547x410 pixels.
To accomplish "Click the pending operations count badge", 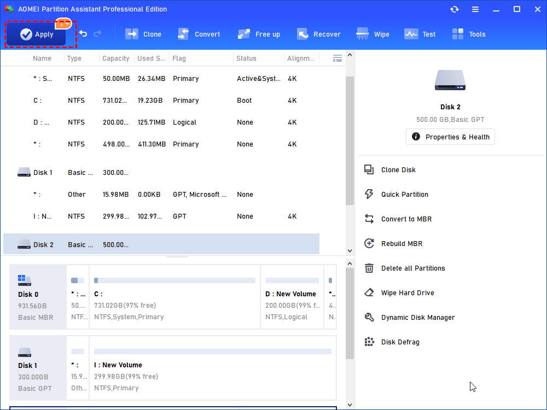I will [63, 24].
